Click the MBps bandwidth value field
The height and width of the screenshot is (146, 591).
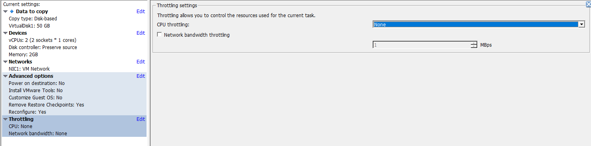click(x=422, y=45)
